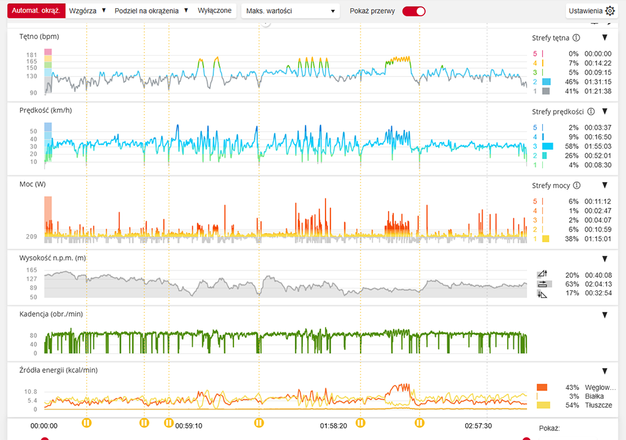This screenshot has width=626, height=440.
Task: Expand the Wzgórza dropdown
Action: (x=88, y=11)
